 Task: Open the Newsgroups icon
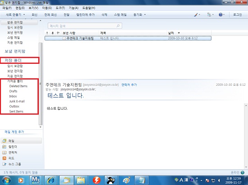pyautogui.click(x=5, y=164)
